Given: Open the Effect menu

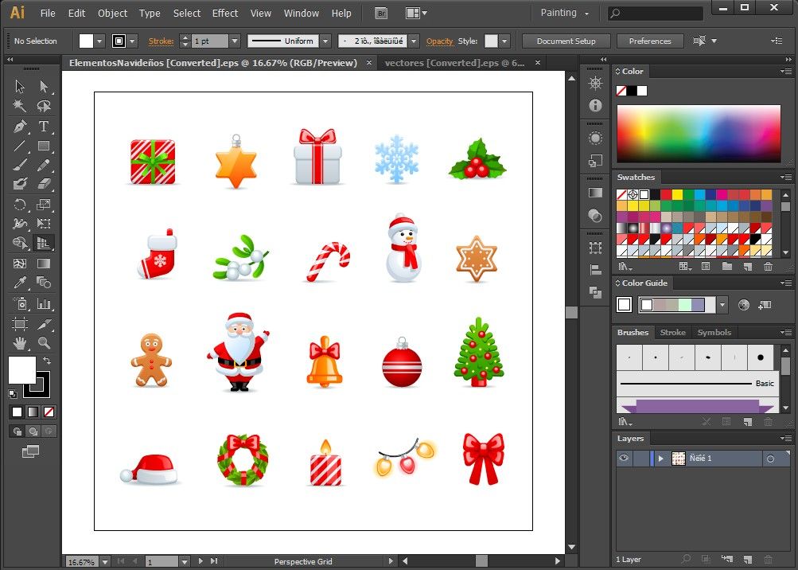Looking at the screenshot, I should [225, 14].
